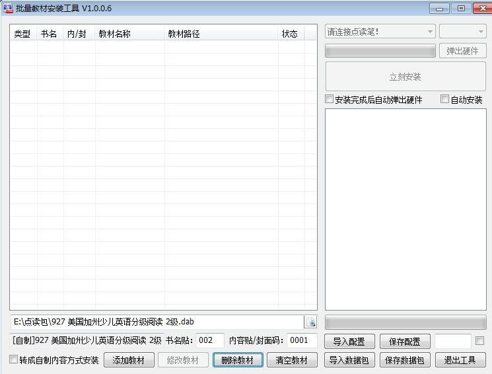Screen dimensions: 492x374
Task: Click the app icon in the title bar
Action: (x=8, y=8)
